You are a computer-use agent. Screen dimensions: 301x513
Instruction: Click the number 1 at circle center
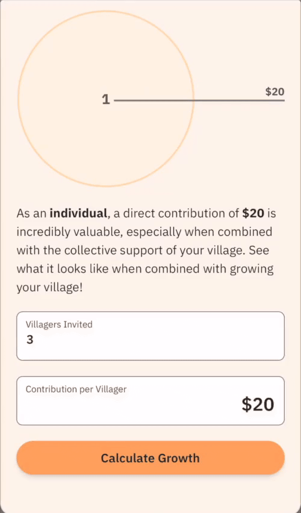pos(106,99)
